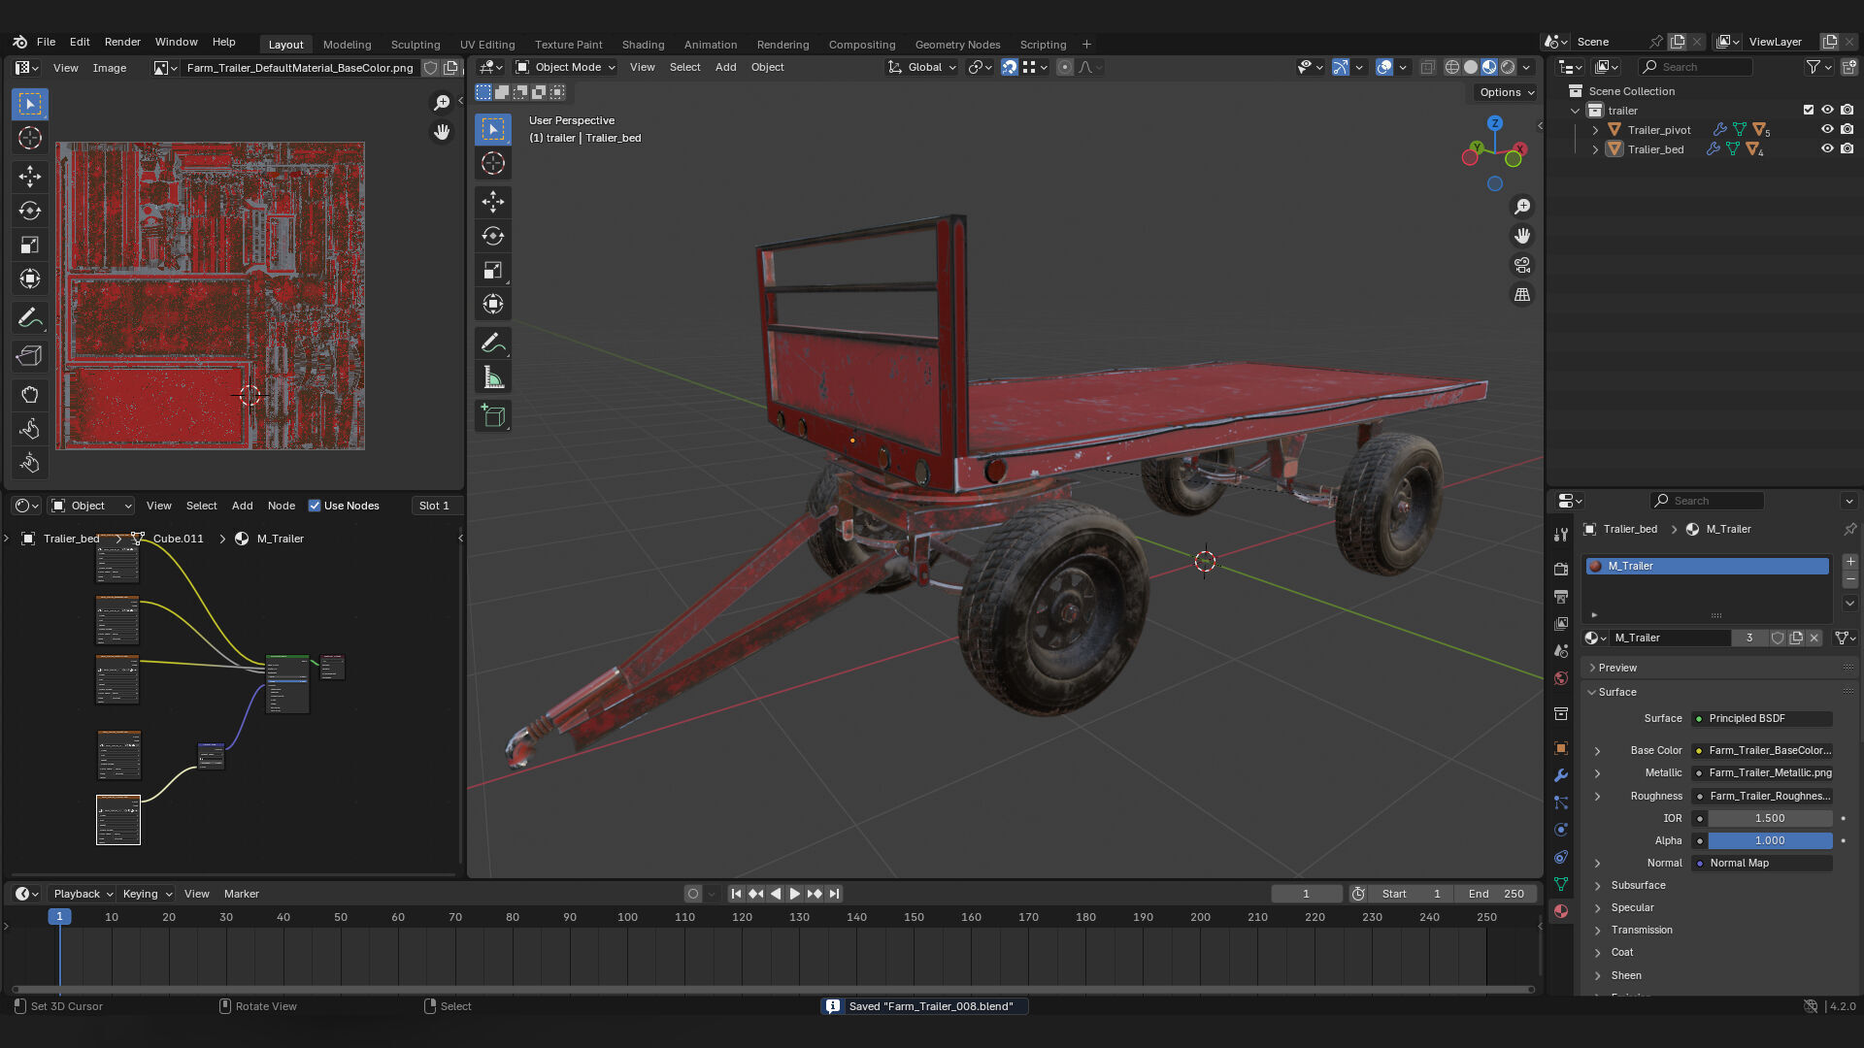Click the Normal Map input button
This screenshot has width=1864, height=1048.
tap(1761, 863)
